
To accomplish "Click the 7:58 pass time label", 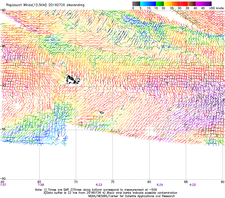I will 41,185.
